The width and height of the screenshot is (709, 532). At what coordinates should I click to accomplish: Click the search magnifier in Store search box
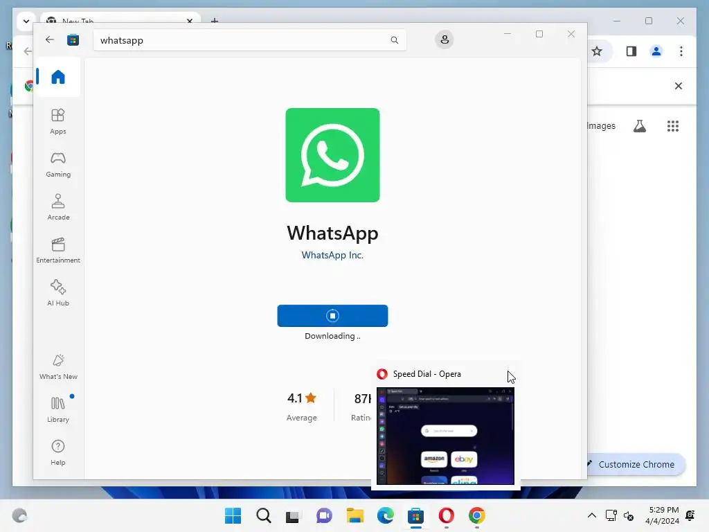pyautogui.click(x=394, y=40)
